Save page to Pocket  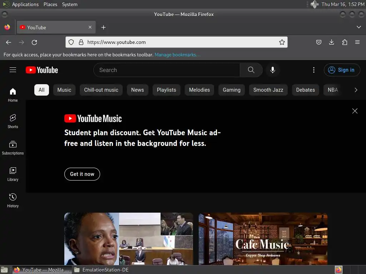[318, 42]
